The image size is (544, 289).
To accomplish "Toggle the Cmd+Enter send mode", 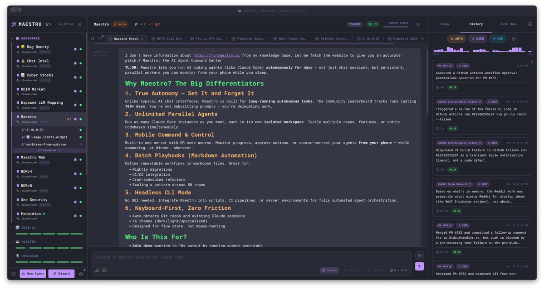I will [399, 270].
